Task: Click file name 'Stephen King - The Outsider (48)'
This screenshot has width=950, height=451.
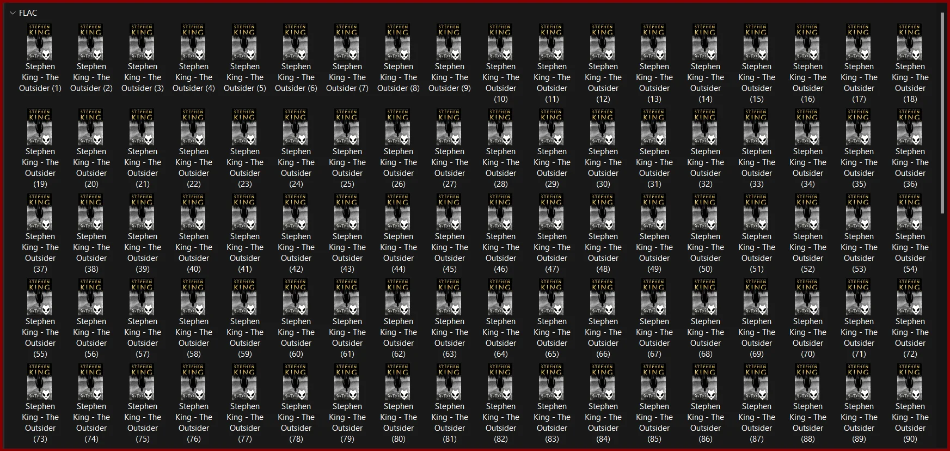Action: point(603,253)
